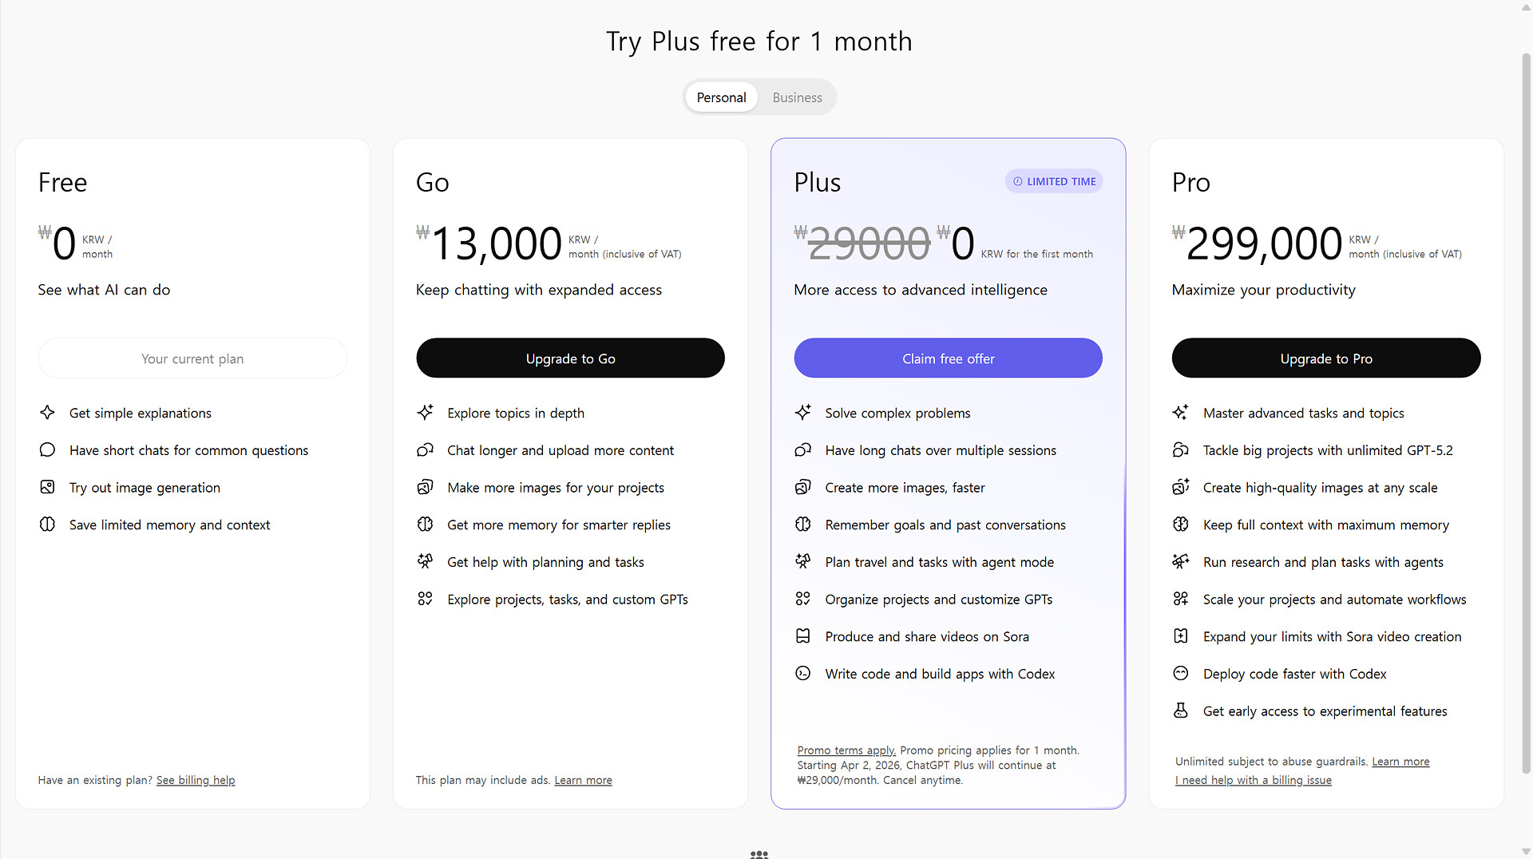Click the experimental features flask icon
Image resolution: width=1533 pixels, height=859 pixels.
pos(1180,711)
